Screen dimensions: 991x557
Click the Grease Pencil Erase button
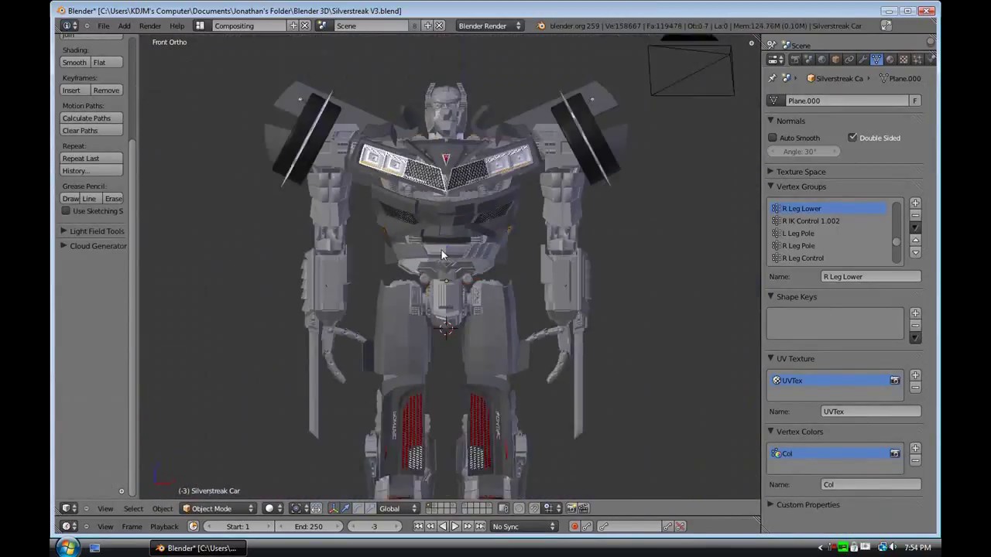(113, 198)
